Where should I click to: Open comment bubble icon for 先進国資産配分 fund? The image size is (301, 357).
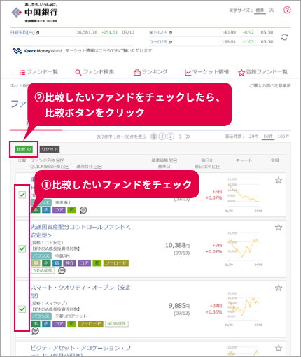click(x=62, y=271)
